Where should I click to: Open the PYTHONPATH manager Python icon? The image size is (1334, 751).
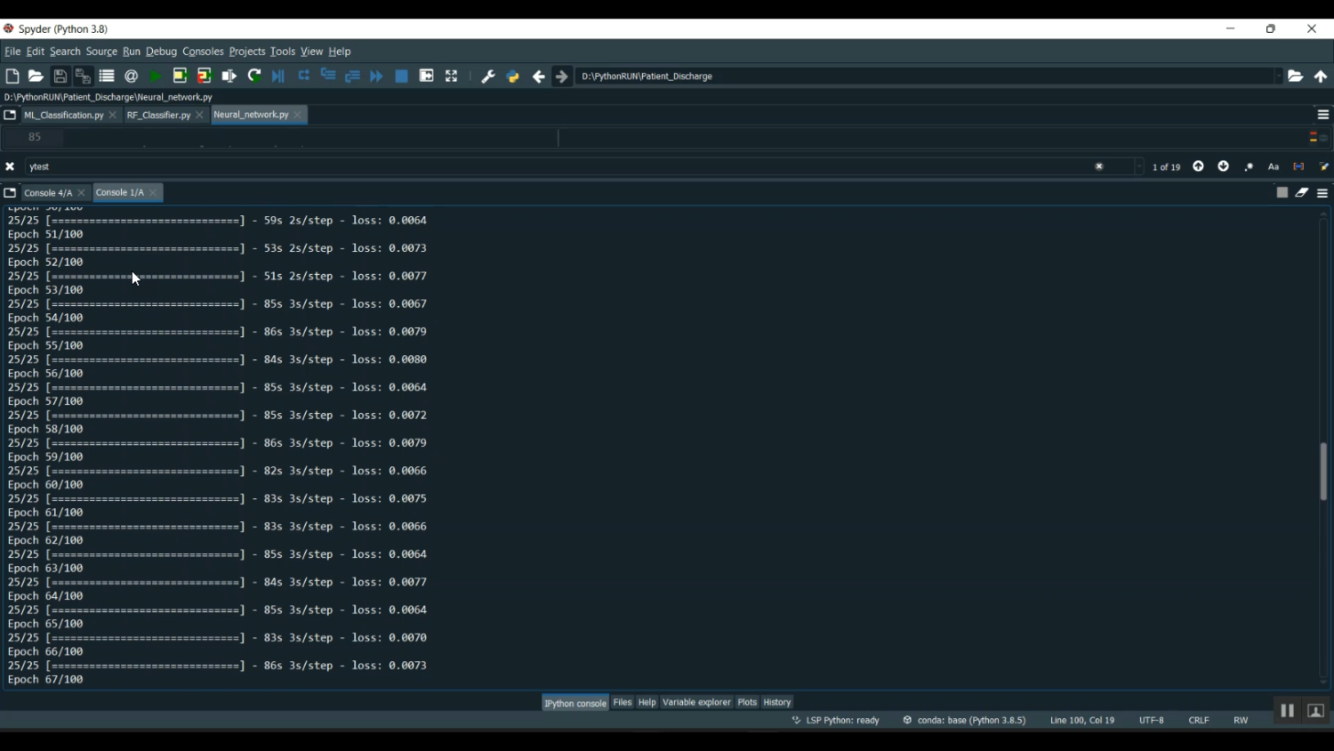point(513,77)
